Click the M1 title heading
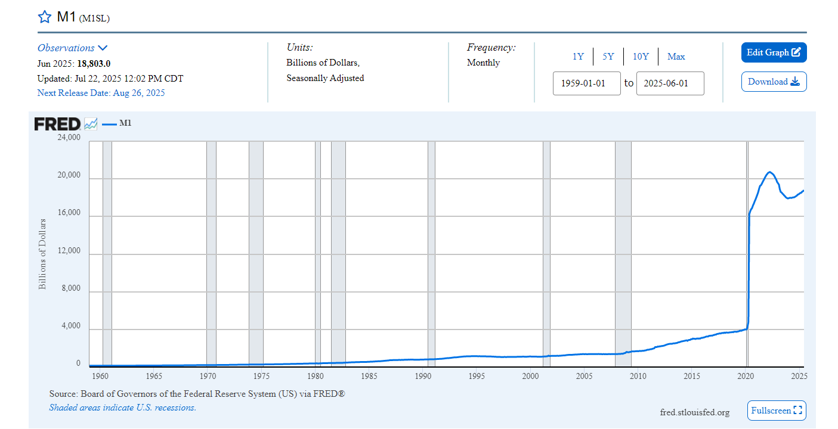Viewport: 838px width, 429px height. pos(66,17)
